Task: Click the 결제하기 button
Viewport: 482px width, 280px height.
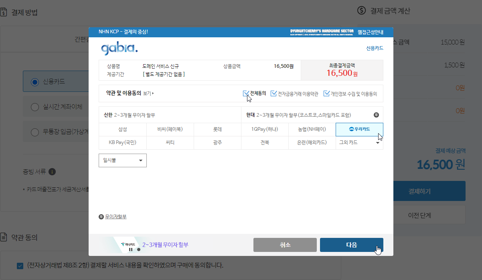Action: pyautogui.click(x=430, y=191)
